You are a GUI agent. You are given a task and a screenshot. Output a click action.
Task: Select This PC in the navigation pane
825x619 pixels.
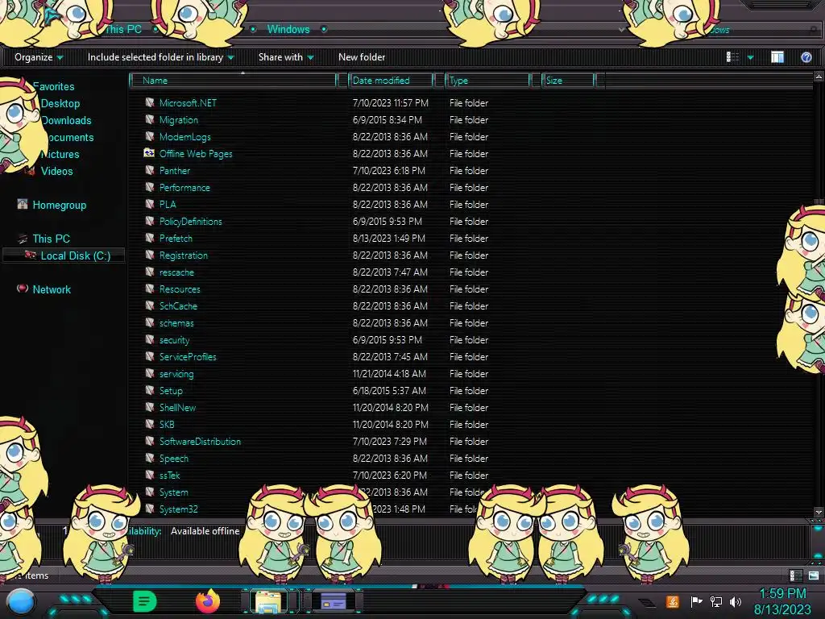click(51, 239)
